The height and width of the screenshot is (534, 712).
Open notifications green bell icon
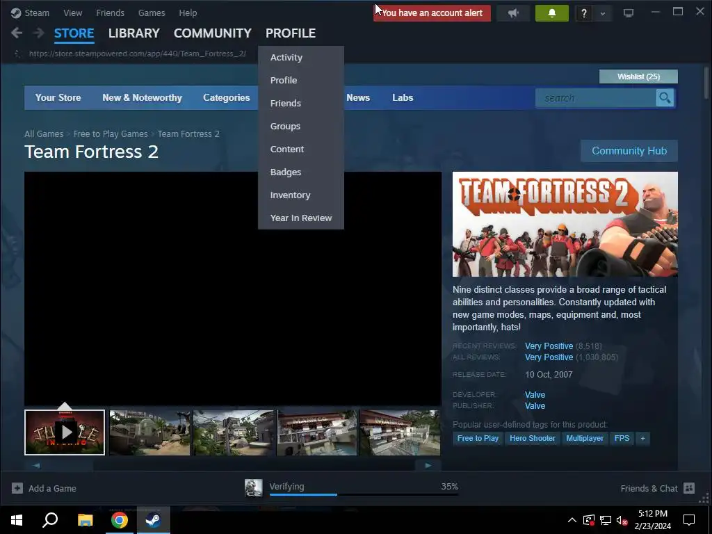[551, 13]
